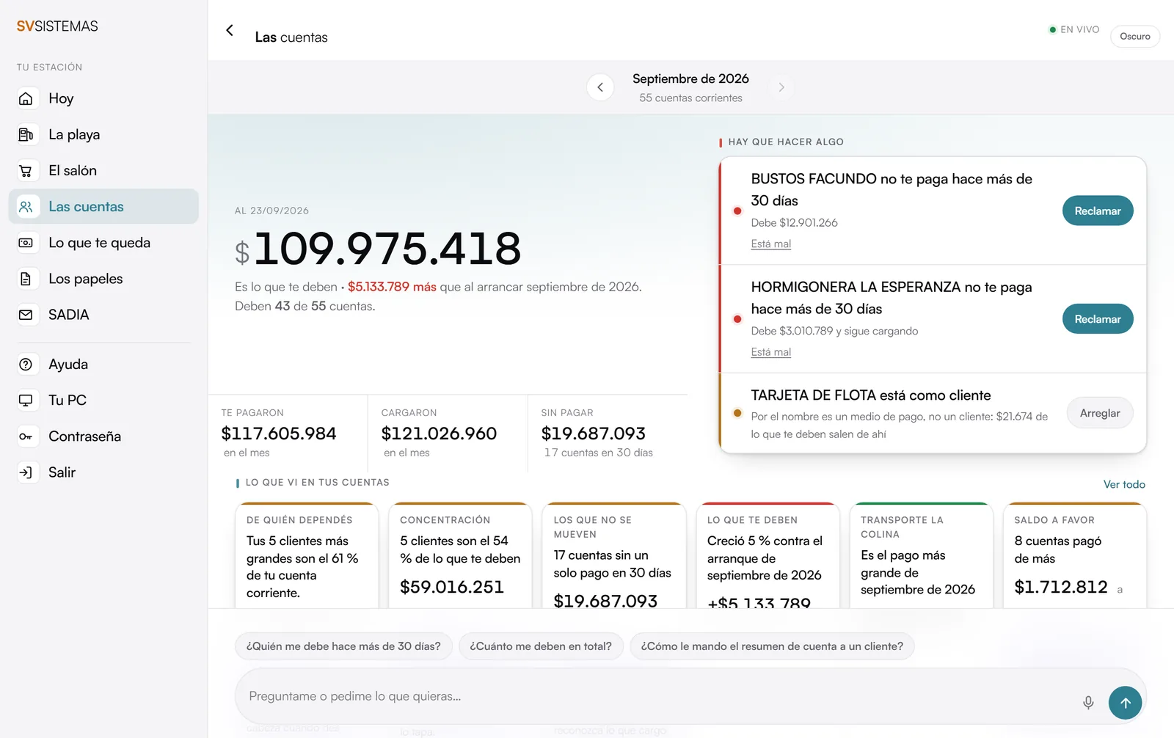Open the El salón menu label
This screenshot has width=1174, height=738.
[73, 170]
